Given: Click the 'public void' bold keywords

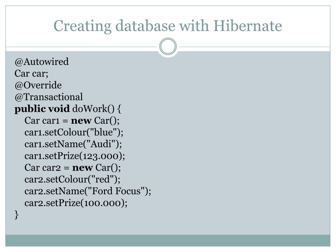Looking at the screenshot, I should 42,109.
